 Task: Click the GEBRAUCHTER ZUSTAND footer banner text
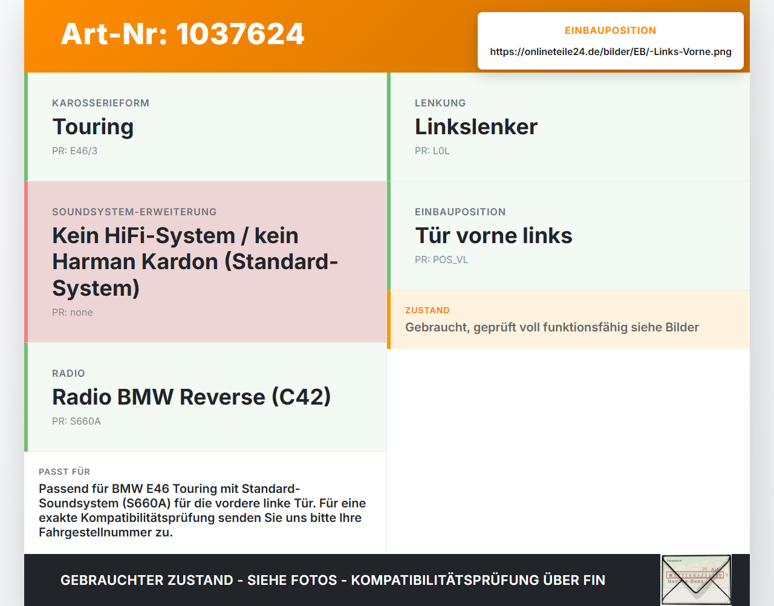click(x=333, y=580)
